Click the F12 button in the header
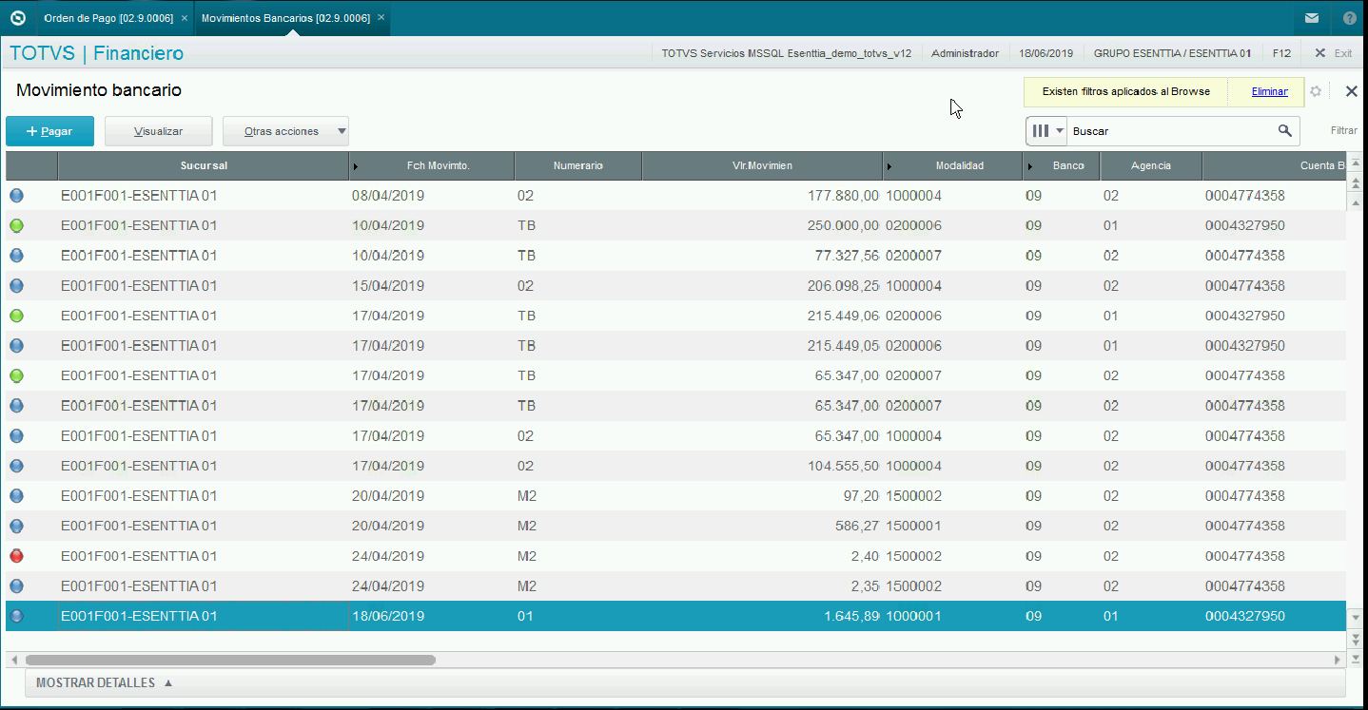The height and width of the screenshot is (710, 1368). [1281, 53]
